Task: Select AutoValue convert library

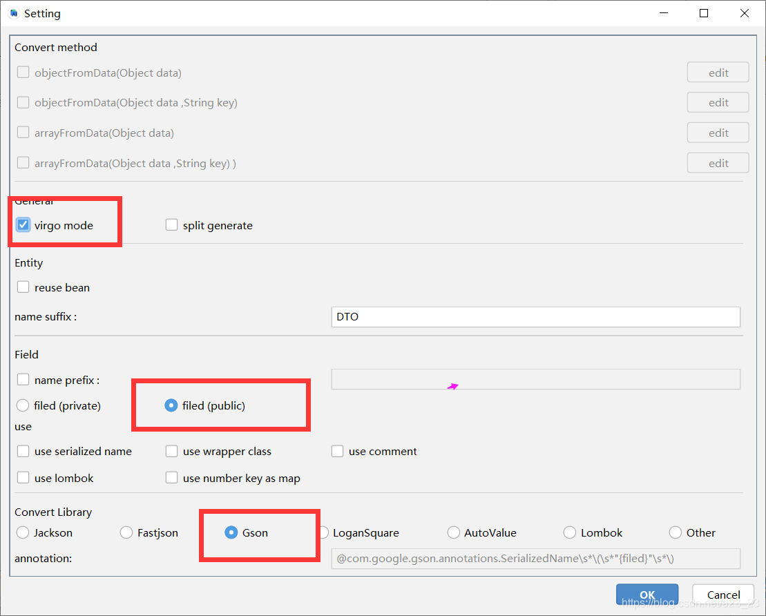Action: pos(454,532)
